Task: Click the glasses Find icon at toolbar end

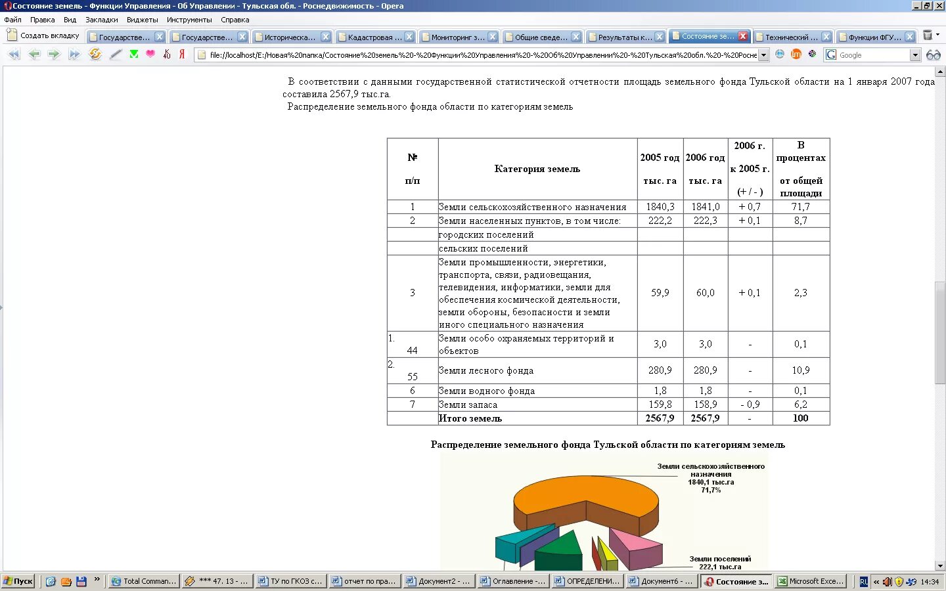Action: [934, 55]
